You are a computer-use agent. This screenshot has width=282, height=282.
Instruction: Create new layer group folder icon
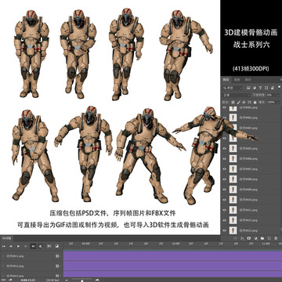tap(262, 238)
